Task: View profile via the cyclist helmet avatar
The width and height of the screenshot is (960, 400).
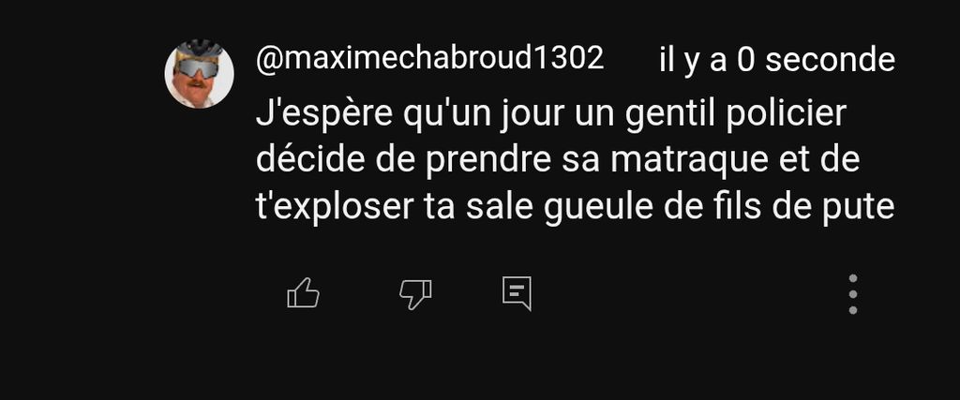Action: pyautogui.click(x=199, y=74)
